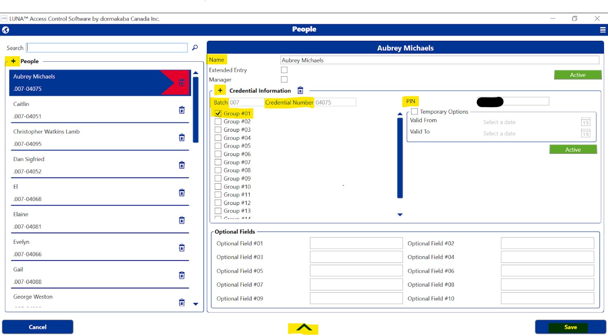
Task: Click the Cancel button
Action: pos(38,327)
